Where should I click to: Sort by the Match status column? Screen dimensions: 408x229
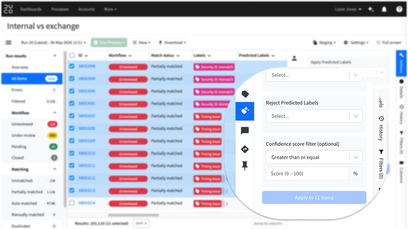tap(165, 56)
